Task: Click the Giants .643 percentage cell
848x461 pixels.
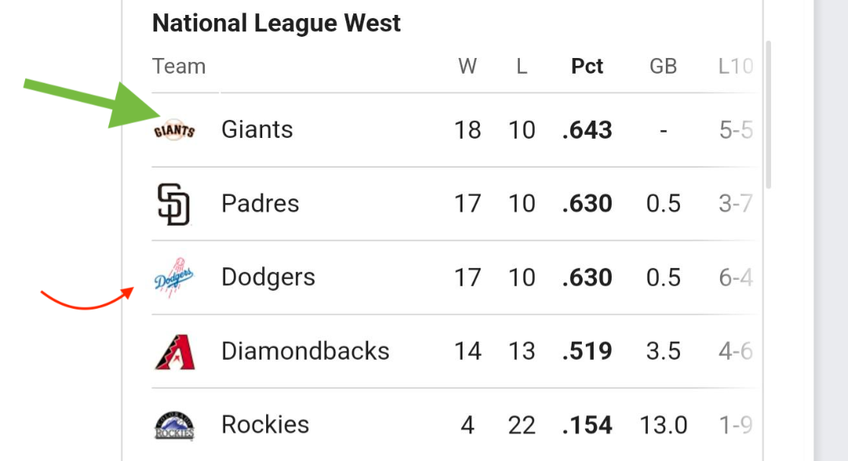Action: tap(587, 130)
